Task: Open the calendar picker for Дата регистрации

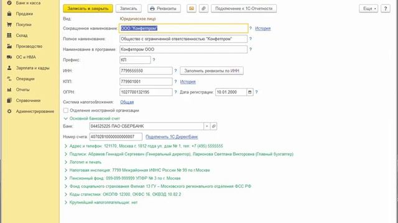Action: point(250,92)
